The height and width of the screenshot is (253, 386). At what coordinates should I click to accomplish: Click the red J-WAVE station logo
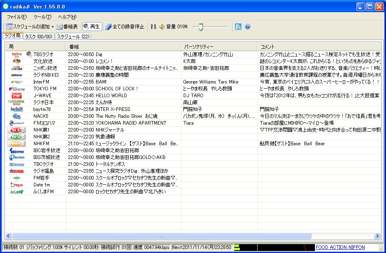click(x=17, y=96)
